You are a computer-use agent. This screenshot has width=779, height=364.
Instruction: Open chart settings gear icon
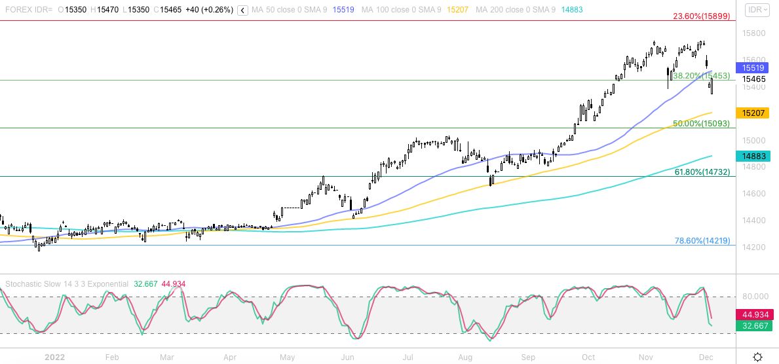tap(757, 357)
